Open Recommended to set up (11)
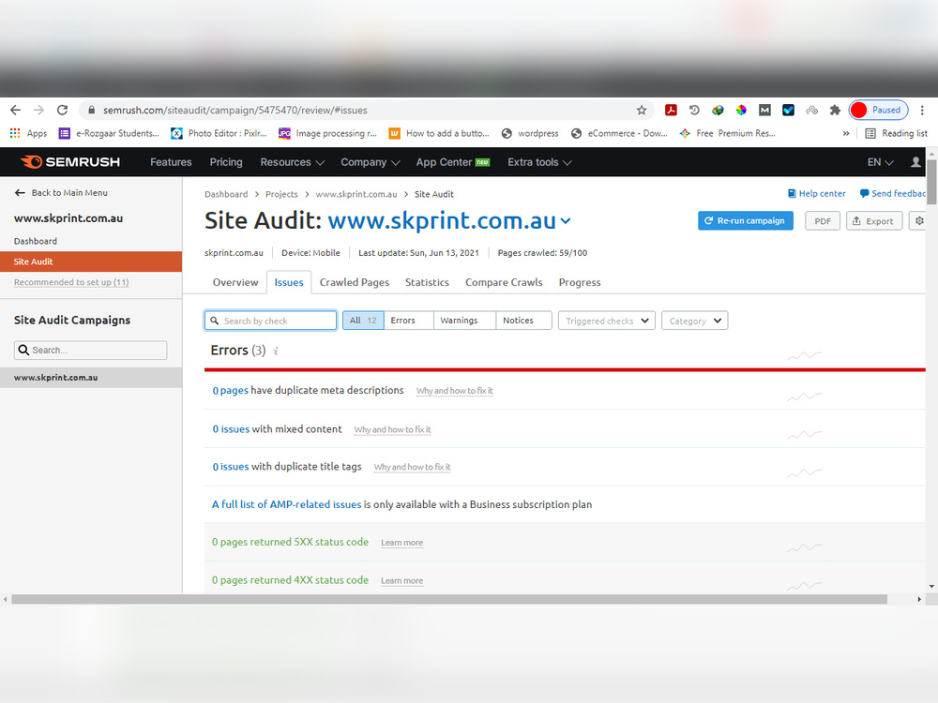The height and width of the screenshot is (703, 938). click(71, 282)
